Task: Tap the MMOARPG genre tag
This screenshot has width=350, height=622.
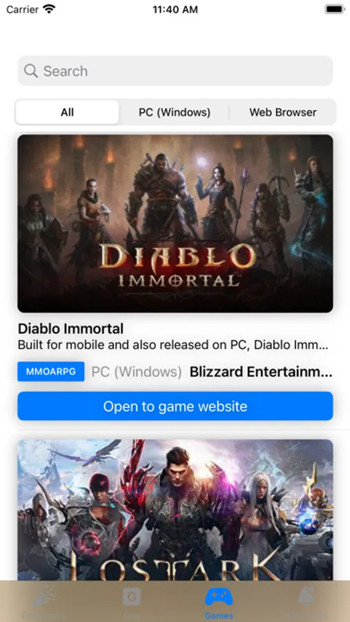Action: click(50, 372)
